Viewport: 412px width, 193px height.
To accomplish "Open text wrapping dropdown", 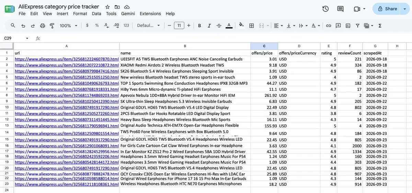I will pyautogui.click(x=303, y=25).
